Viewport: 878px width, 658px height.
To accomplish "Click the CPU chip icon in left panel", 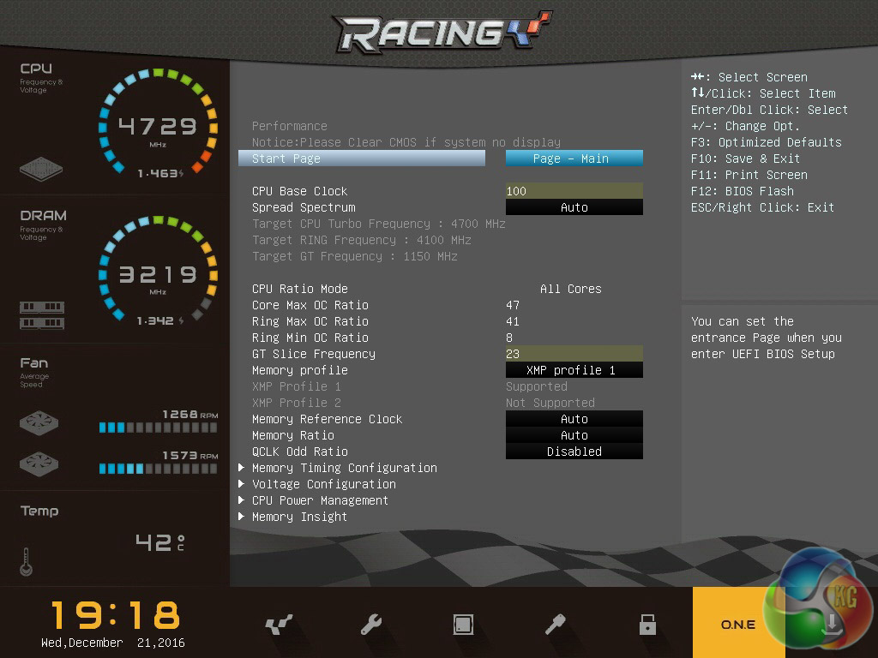I will (41, 169).
